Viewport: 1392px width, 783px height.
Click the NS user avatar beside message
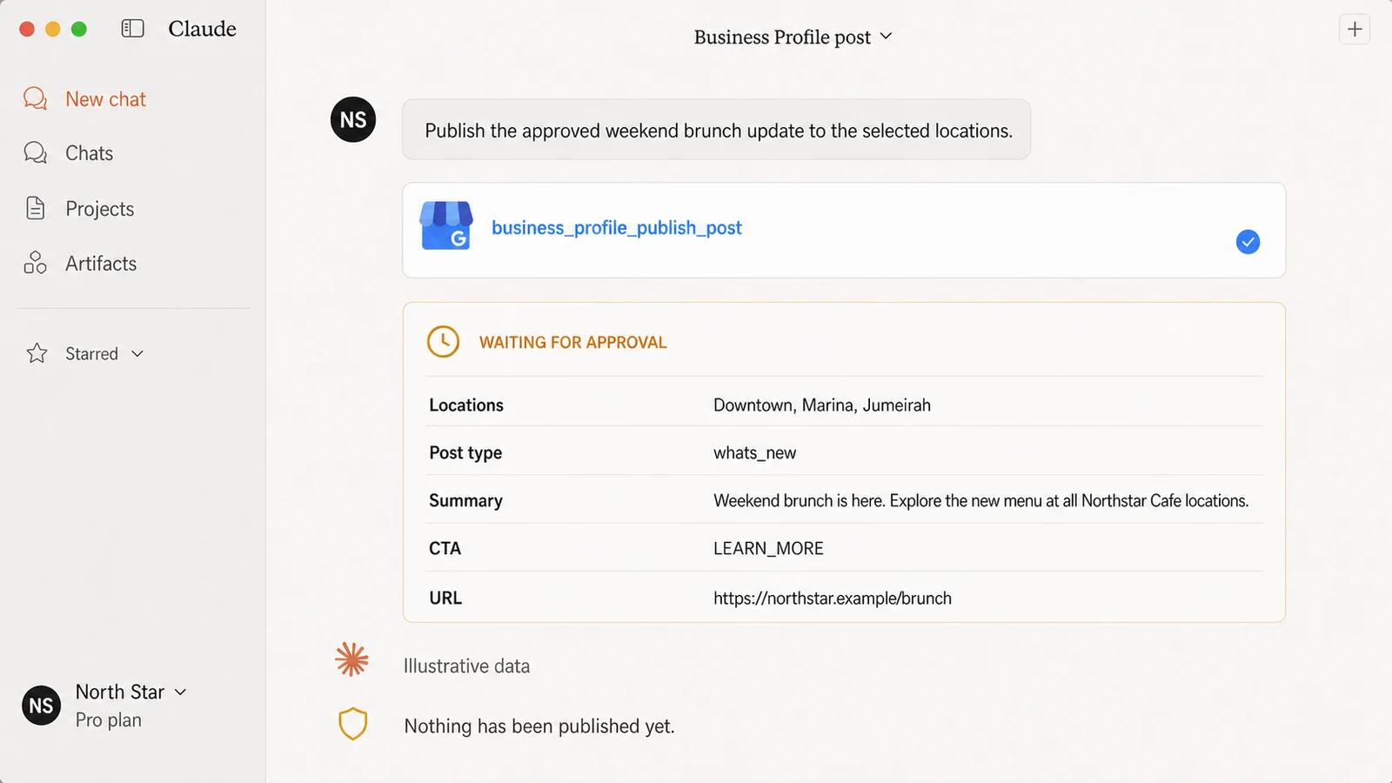click(x=353, y=119)
